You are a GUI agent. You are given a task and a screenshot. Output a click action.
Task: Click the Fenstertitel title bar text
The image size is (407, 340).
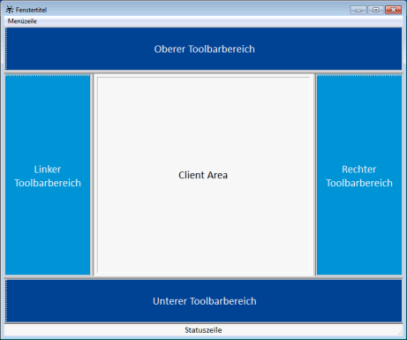(31, 10)
